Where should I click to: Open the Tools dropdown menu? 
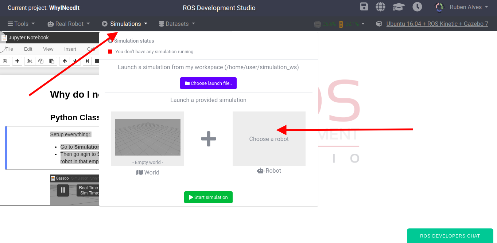point(22,24)
